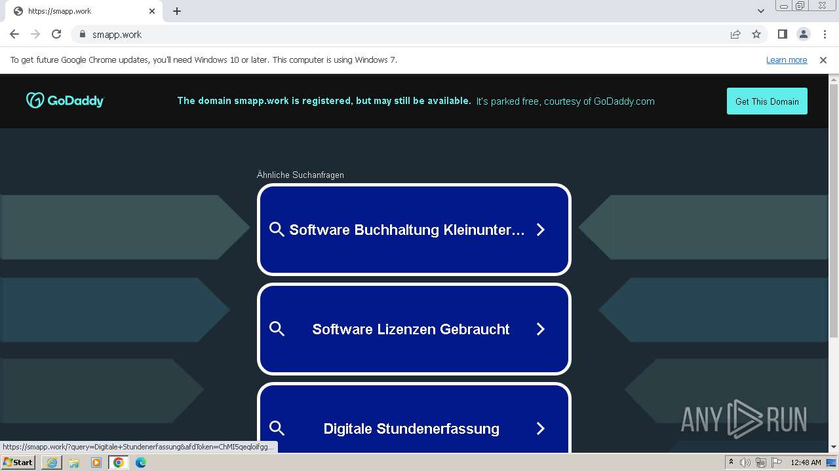Image resolution: width=839 pixels, height=471 pixels.
Task: Open the Action Center flag icon
Action: pos(775,462)
